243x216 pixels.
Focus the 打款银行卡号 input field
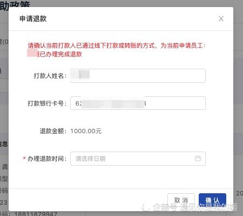[138, 103]
